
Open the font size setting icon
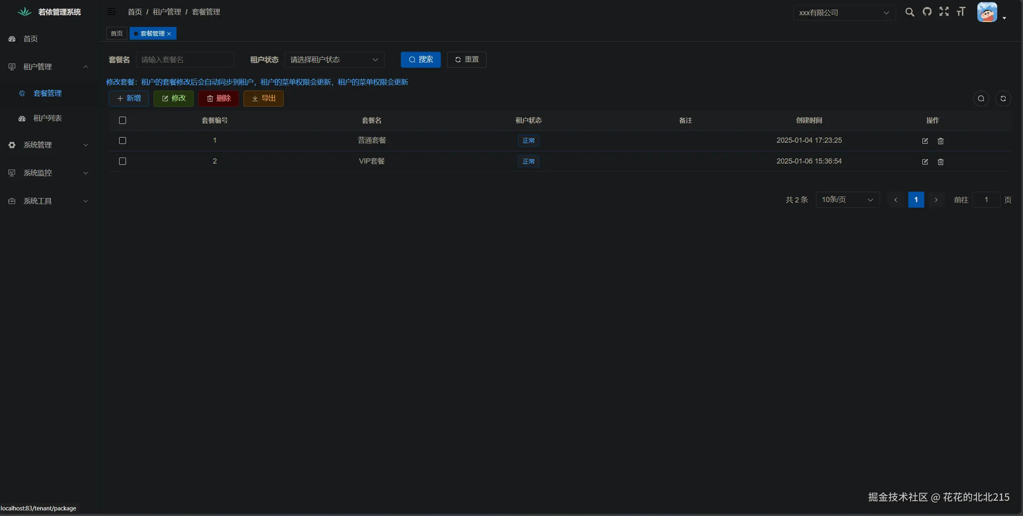pyautogui.click(x=961, y=12)
